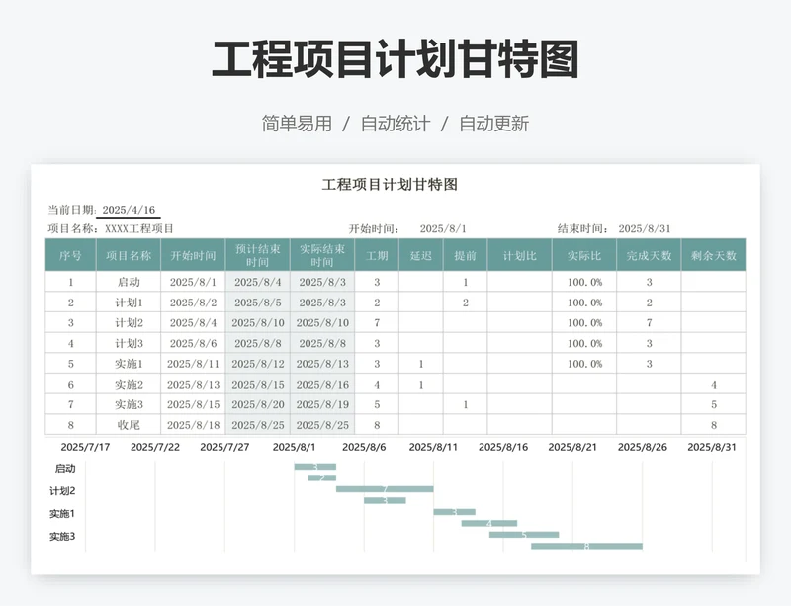Viewport: 791px width, 606px height.
Task: Click remaining days 4 in 实施2 row
Action: tap(713, 384)
